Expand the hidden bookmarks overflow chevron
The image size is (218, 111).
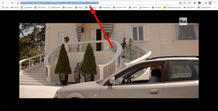(215, 8)
